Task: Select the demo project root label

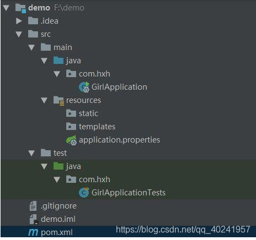Action: [x=39, y=8]
